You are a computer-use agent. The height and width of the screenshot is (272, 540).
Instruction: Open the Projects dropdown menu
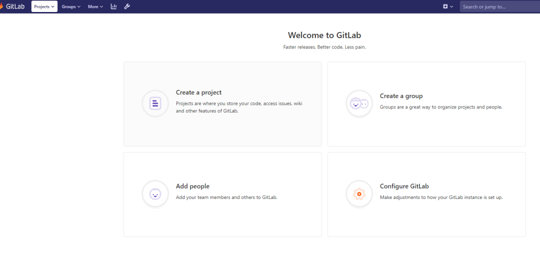[44, 6]
